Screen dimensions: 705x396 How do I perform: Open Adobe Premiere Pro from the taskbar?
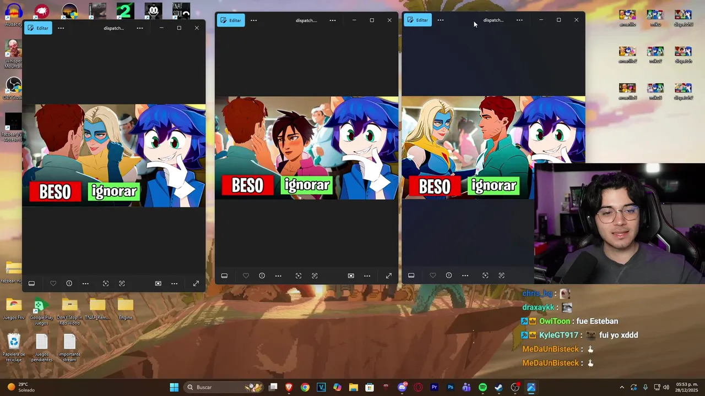[x=434, y=387]
